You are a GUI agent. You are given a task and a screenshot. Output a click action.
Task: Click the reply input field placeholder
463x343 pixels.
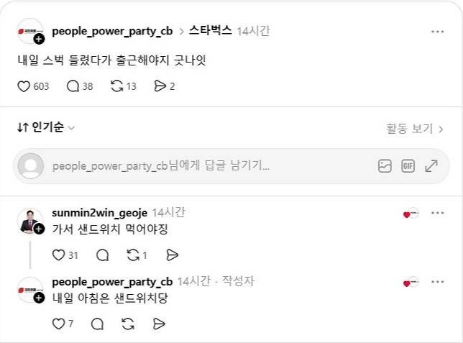click(x=161, y=165)
